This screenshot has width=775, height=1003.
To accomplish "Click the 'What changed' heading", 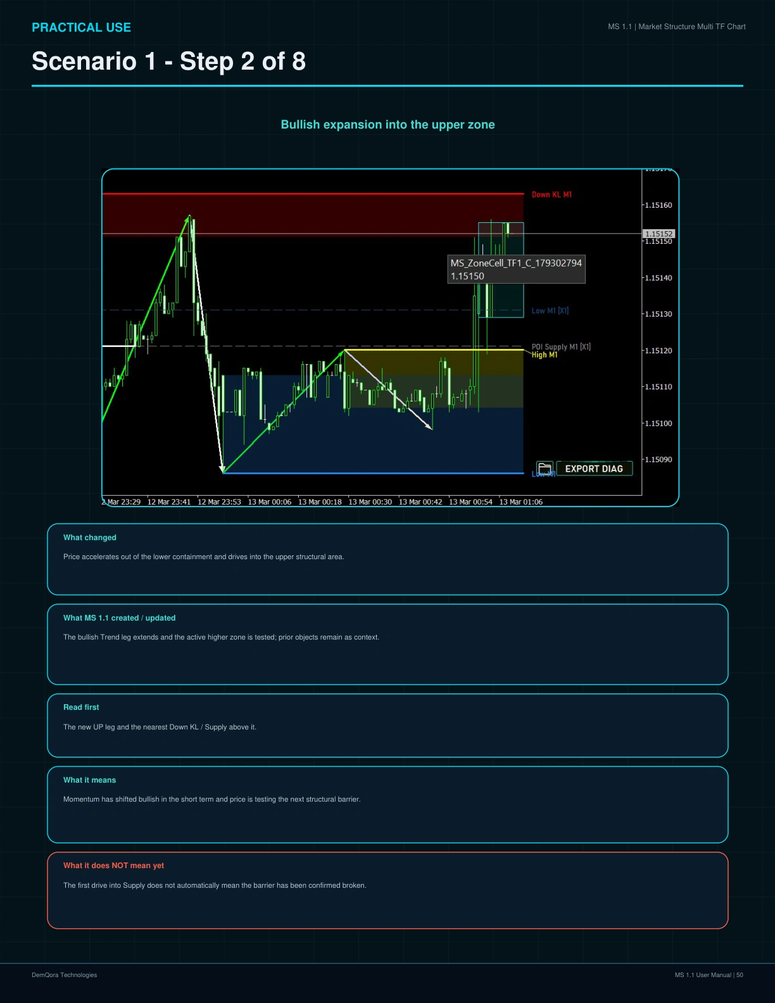I will pos(90,538).
